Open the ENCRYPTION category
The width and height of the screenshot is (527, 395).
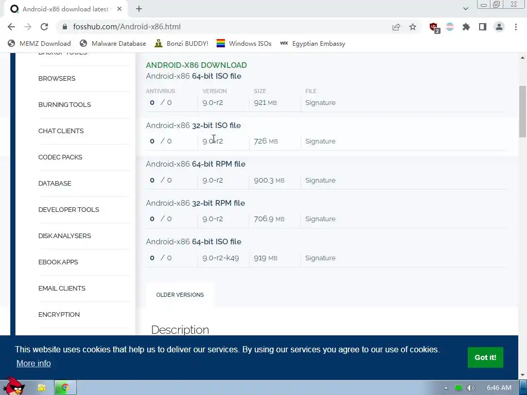[x=59, y=315]
